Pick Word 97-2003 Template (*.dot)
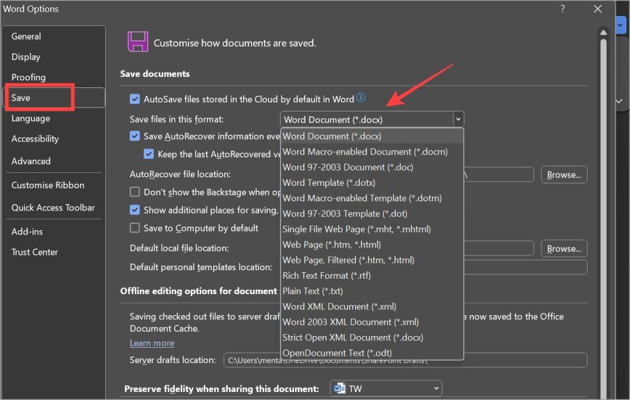 point(372,214)
